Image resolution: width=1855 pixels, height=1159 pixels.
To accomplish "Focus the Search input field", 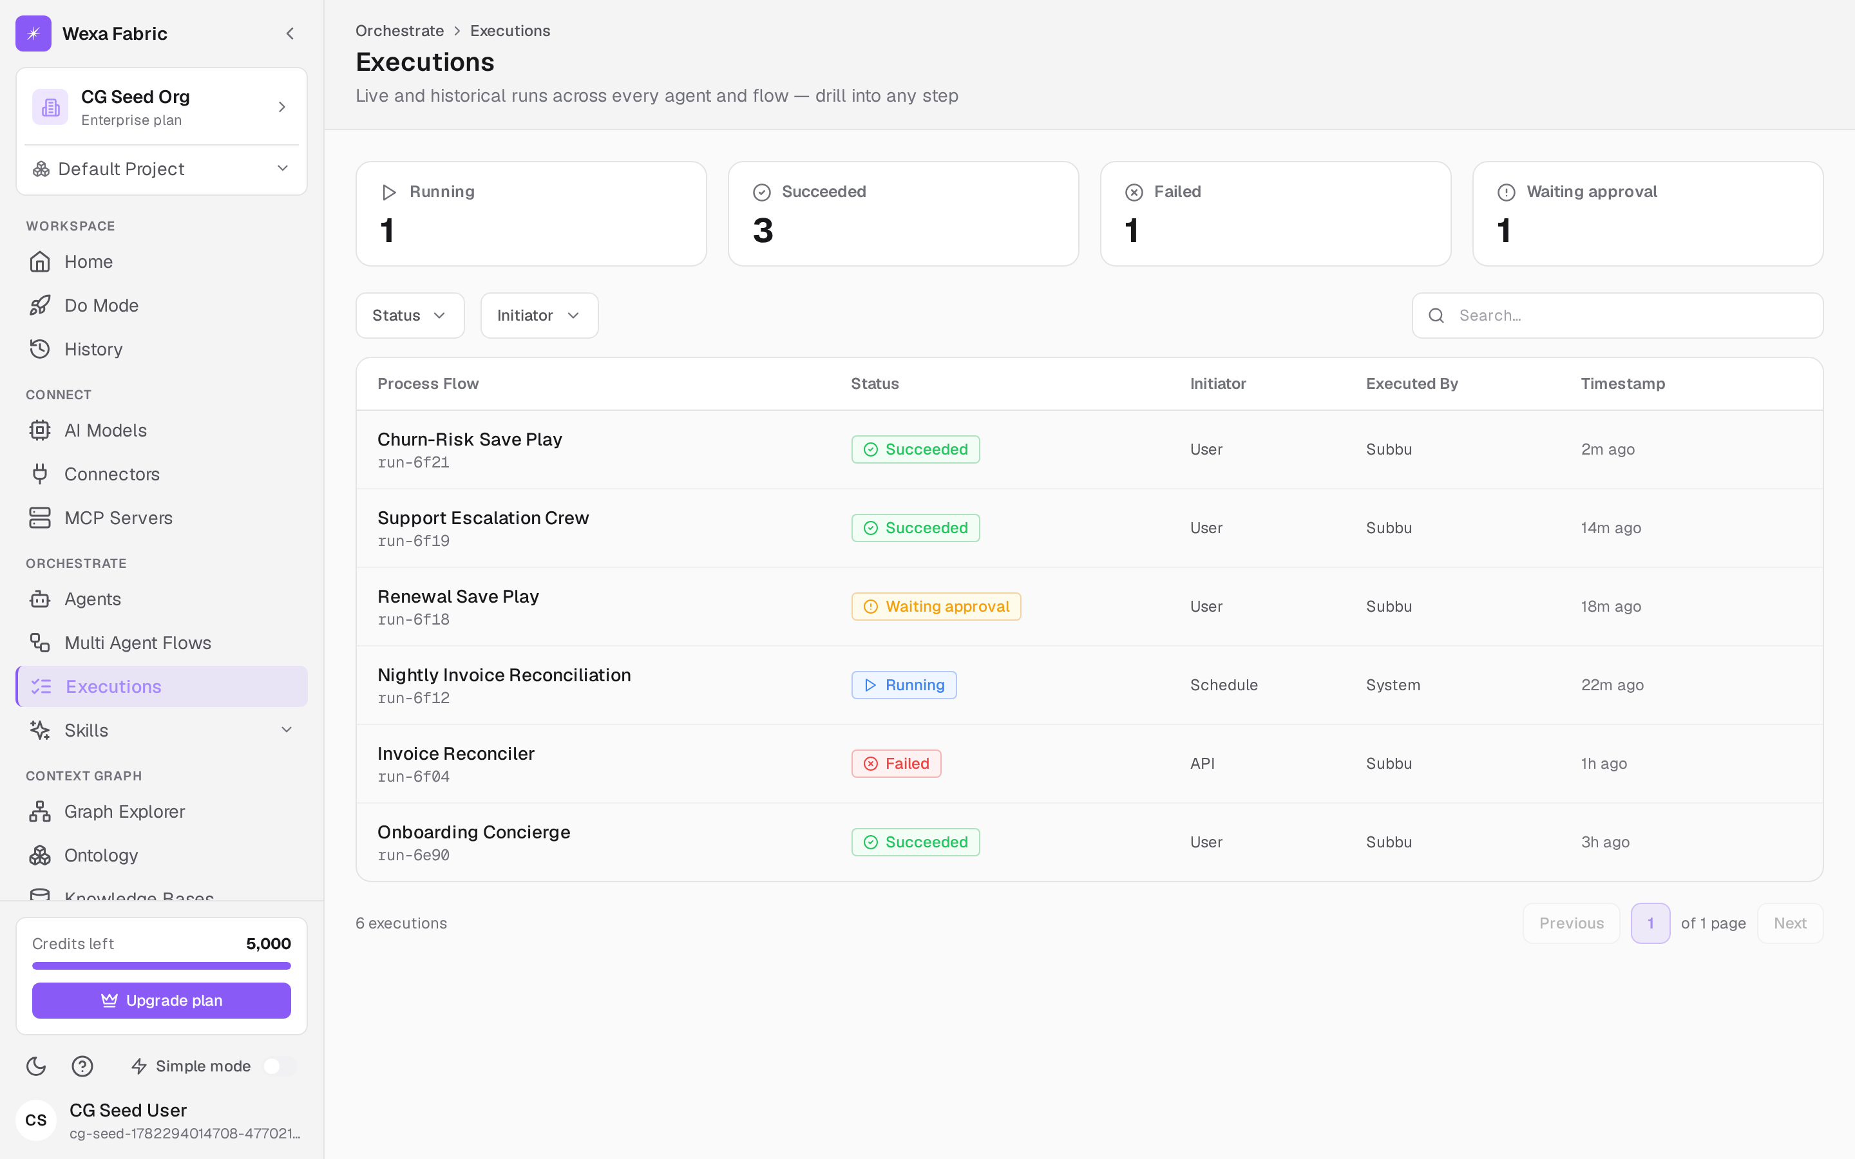I will coord(1617,316).
